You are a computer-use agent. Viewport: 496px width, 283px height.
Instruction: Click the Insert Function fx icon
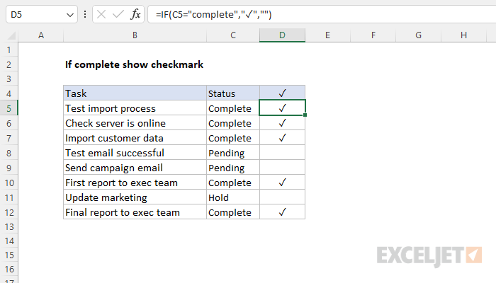[x=135, y=14]
